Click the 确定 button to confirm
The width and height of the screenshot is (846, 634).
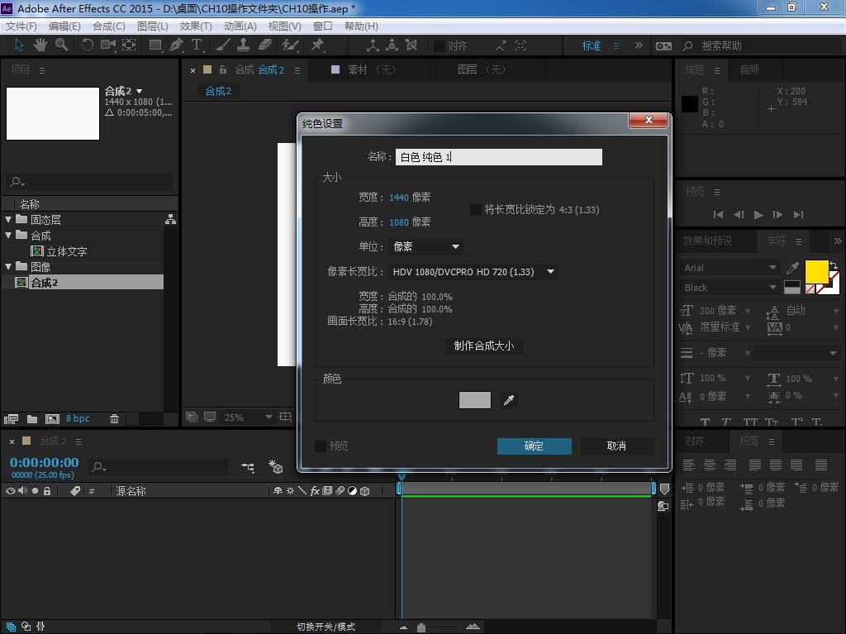click(x=534, y=446)
